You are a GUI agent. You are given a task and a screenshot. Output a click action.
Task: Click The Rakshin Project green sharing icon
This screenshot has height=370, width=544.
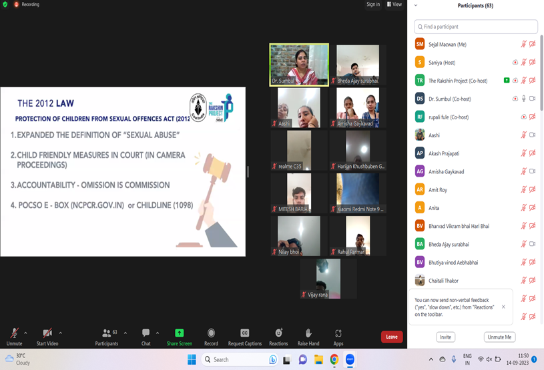click(x=507, y=81)
